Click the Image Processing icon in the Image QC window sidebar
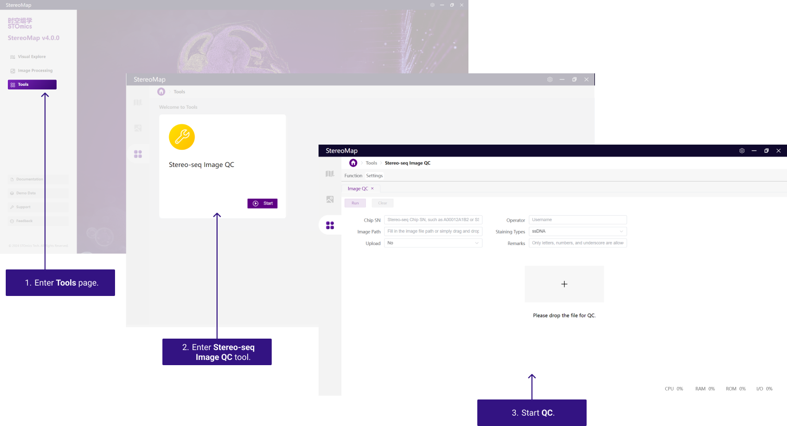 tap(330, 199)
